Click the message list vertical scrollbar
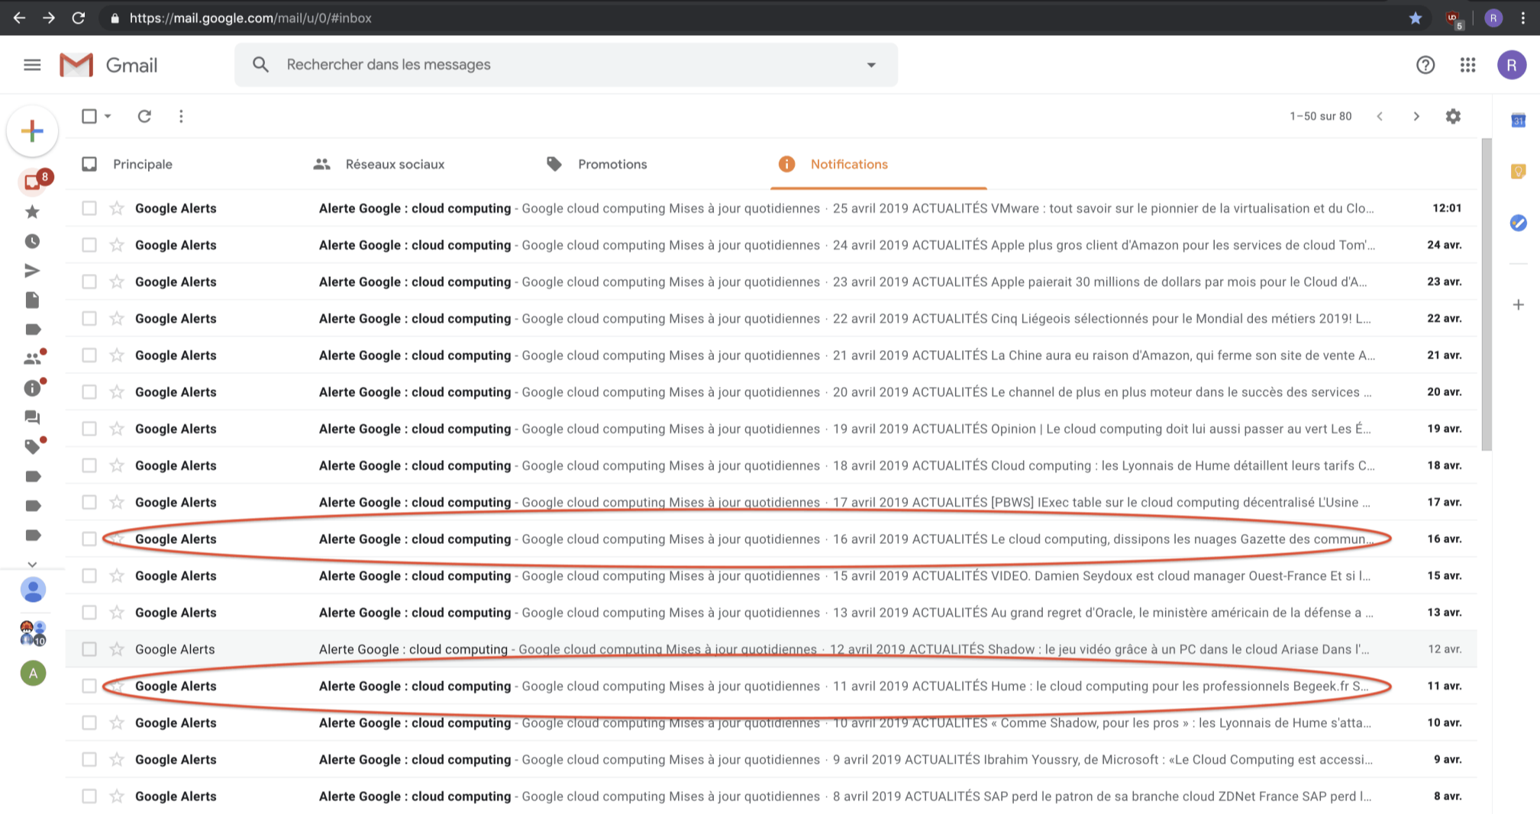Viewport: 1540px width, 814px height. [x=1486, y=294]
